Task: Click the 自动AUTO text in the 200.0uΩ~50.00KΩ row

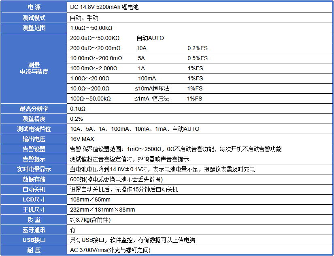Action: coord(150,38)
